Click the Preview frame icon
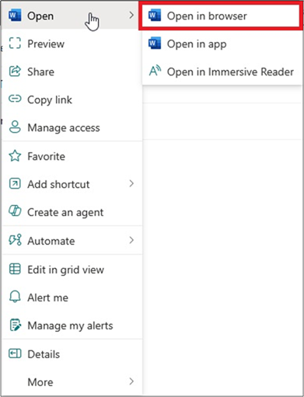This screenshot has width=304, height=397. coord(15,44)
